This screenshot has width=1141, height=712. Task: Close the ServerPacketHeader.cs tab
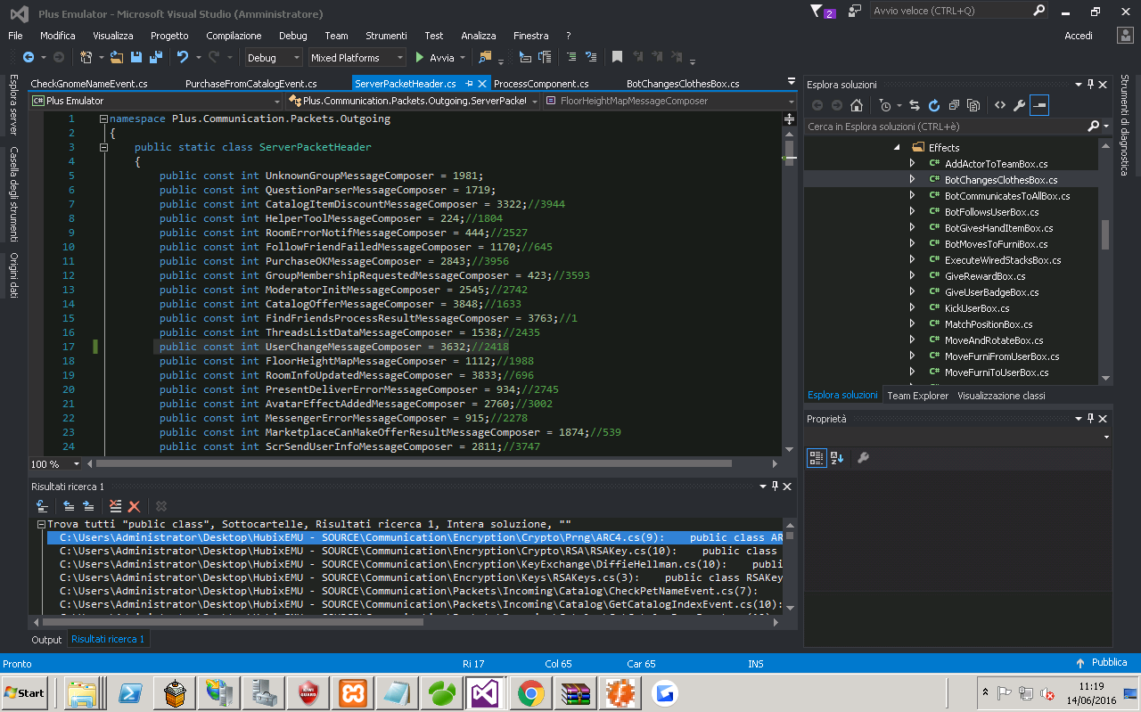coord(482,84)
